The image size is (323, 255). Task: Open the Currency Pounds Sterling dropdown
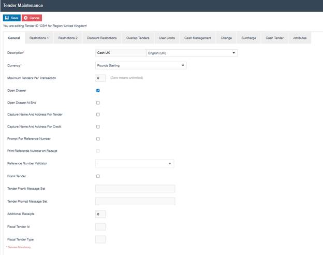141,66
